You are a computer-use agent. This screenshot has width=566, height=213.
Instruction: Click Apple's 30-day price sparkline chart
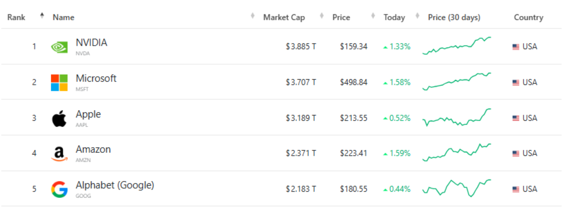pos(457,118)
